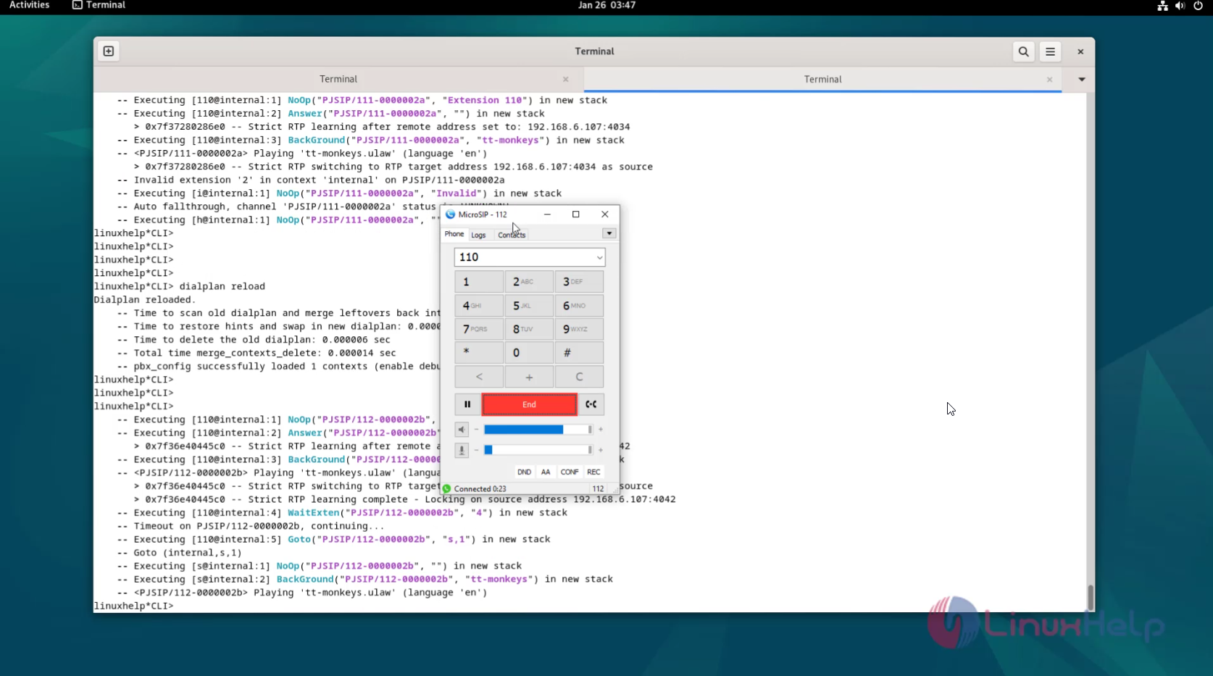Screen dimensions: 1213x676
Task: Open the power icon in top bar
Action: [x=1198, y=6]
